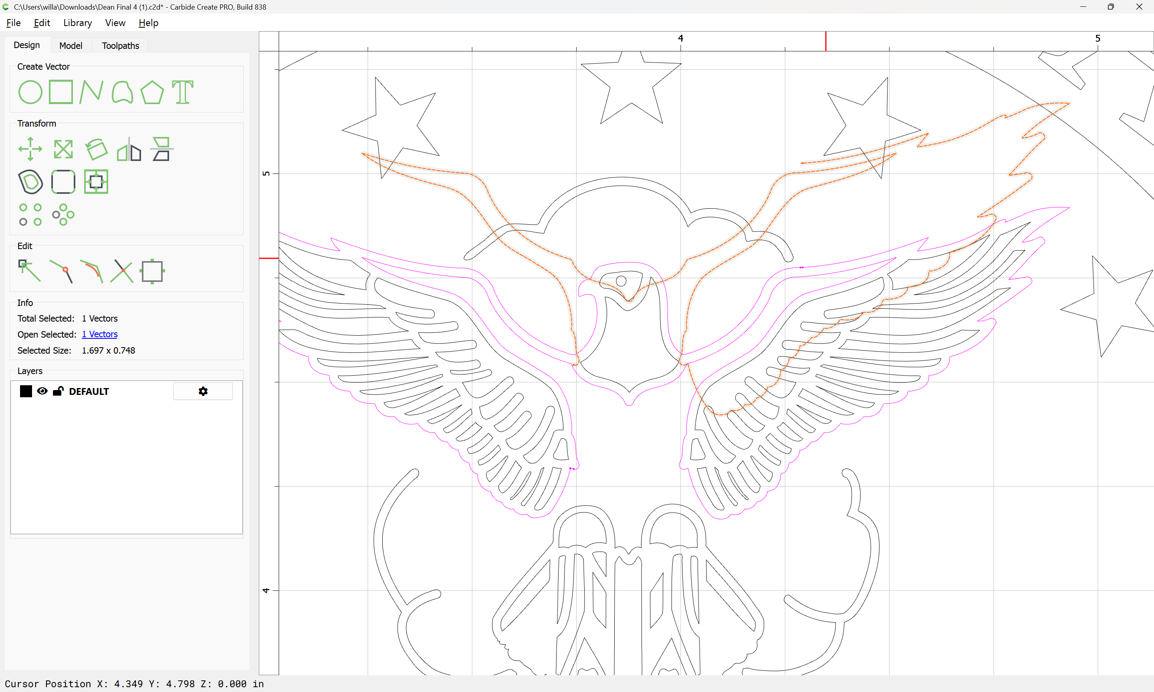Switch to the Toolpaths tab
This screenshot has height=692, width=1154.
[120, 46]
